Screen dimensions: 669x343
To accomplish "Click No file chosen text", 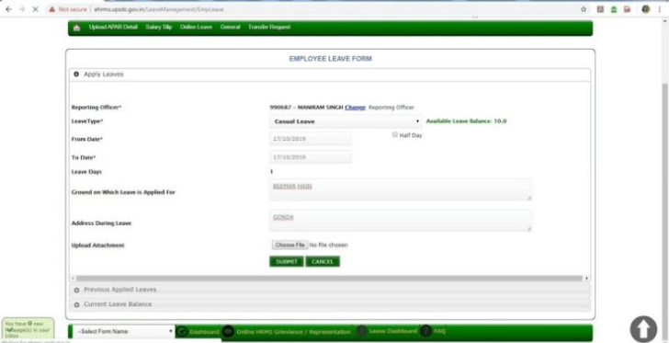I will [x=328, y=246].
